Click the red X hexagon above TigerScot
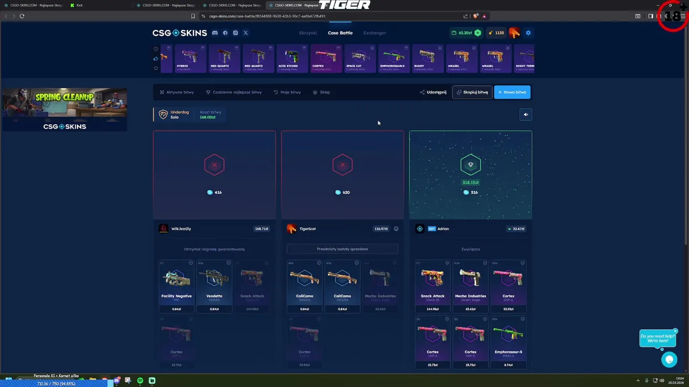The height and width of the screenshot is (387, 689). pos(342,165)
